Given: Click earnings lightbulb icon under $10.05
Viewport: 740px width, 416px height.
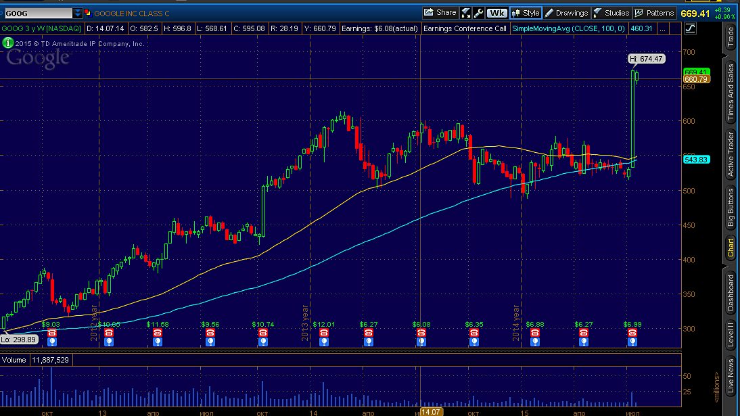Looking at the screenshot, I should (x=109, y=342).
